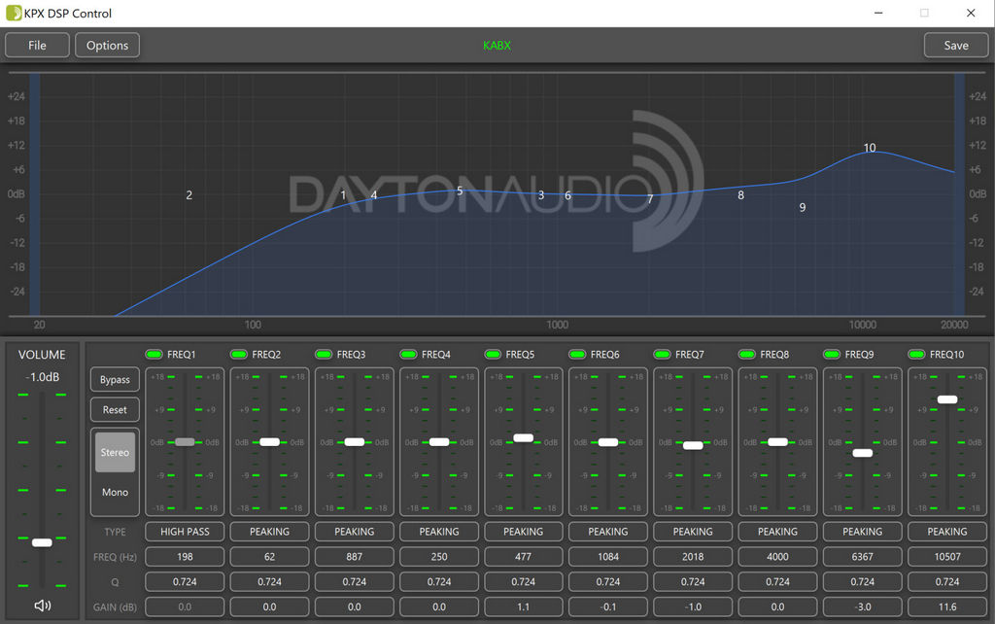Click the FREQ10 frequency field 10507
This screenshot has width=995, height=624.
(947, 557)
